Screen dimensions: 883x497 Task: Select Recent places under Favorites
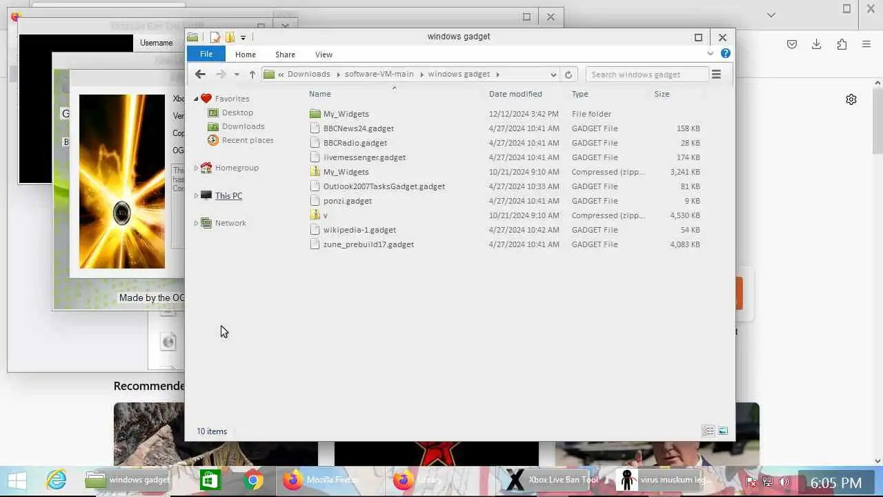click(x=248, y=140)
